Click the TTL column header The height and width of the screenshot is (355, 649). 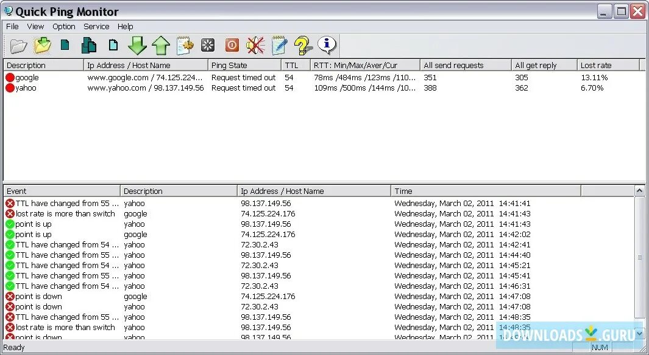(x=296, y=65)
